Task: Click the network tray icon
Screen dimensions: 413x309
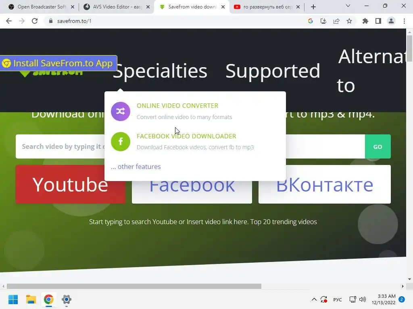Action: pyautogui.click(x=353, y=299)
